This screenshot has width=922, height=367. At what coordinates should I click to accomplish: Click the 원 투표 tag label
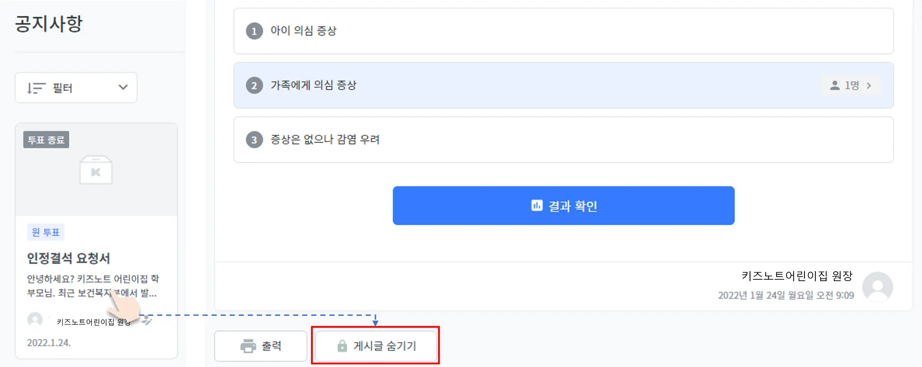pyautogui.click(x=46, y=232)
